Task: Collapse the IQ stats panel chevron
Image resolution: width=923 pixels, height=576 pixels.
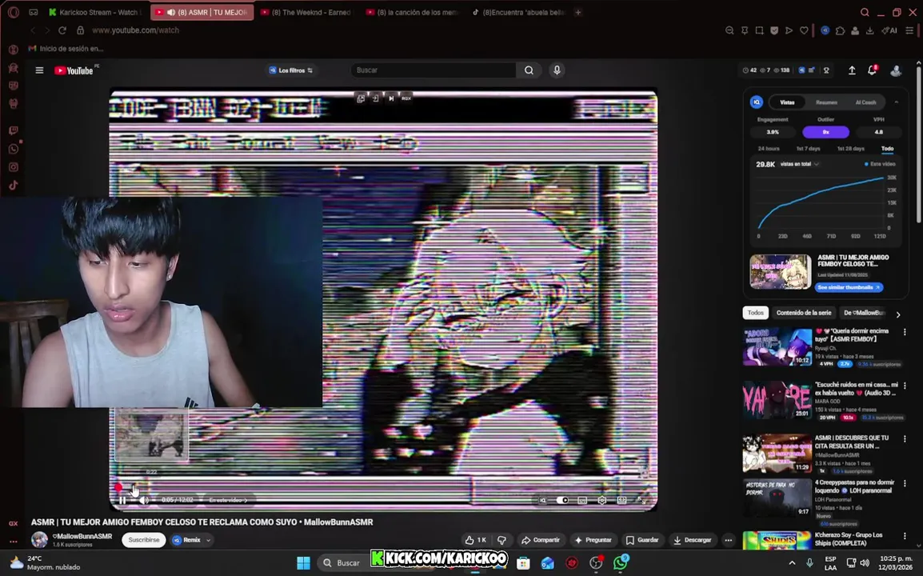Action: coord(896,102)
